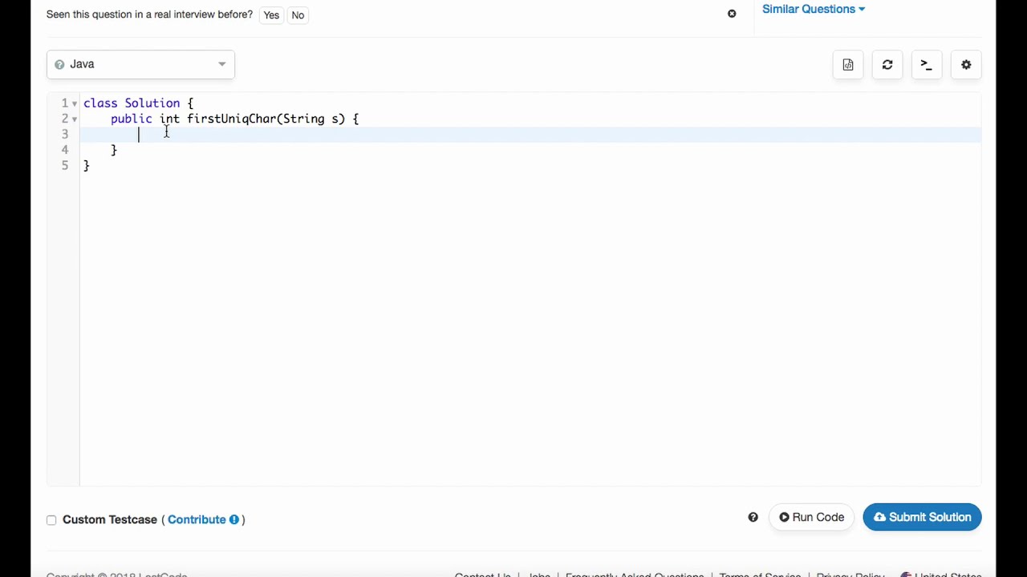Collapse the firstUniqChar method fold arrow

75,119
